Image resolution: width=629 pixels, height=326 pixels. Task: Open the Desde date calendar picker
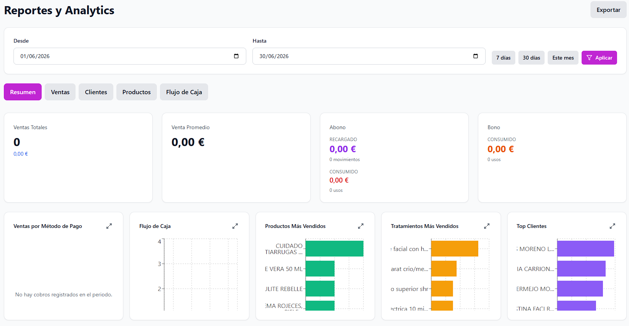[x=236, y=56]
